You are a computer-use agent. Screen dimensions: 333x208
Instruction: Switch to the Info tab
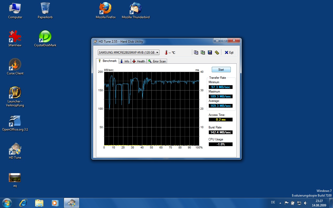[x=125, y=61]
